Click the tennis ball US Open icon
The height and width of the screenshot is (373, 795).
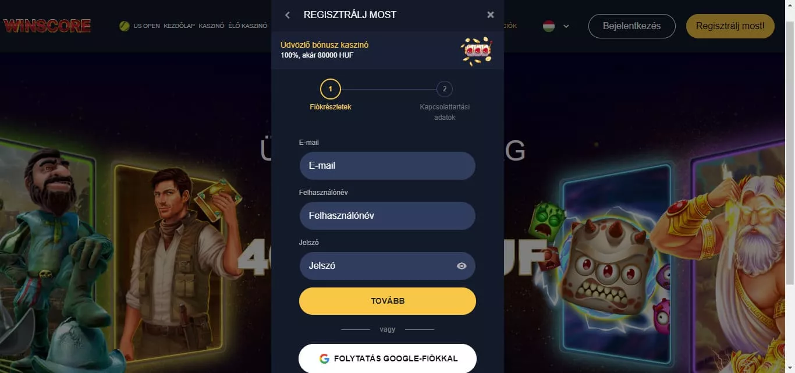pyautogui.click(x=124, y=26)
